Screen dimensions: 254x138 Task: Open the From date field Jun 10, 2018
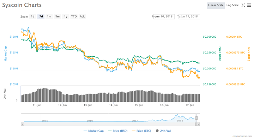pyautogui.click(x=164, y=17)
